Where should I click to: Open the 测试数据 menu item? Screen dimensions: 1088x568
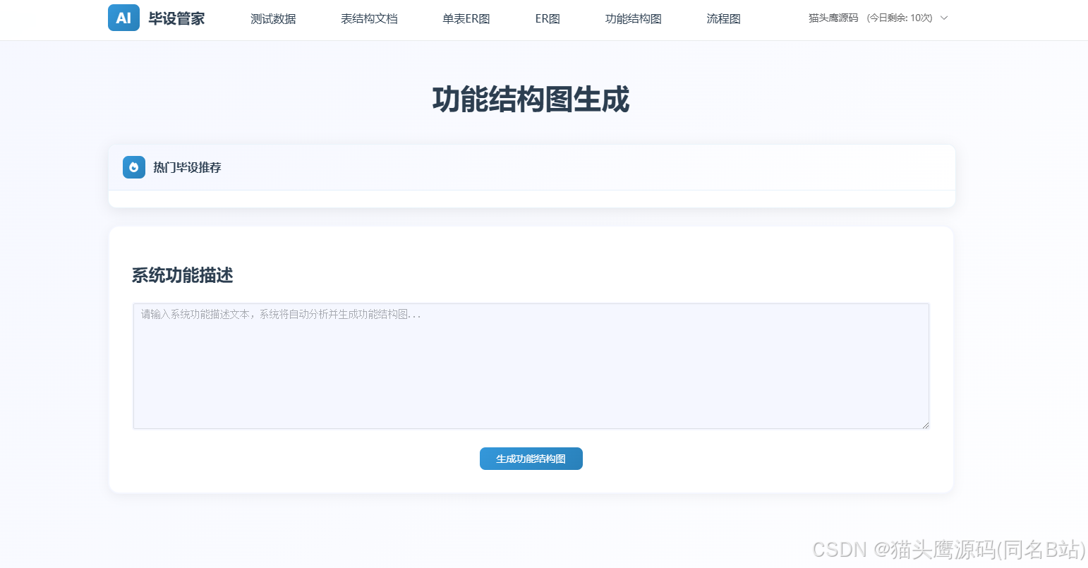273,19
